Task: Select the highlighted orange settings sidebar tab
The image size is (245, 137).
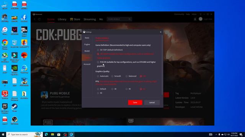Action: tap(87, 57)
